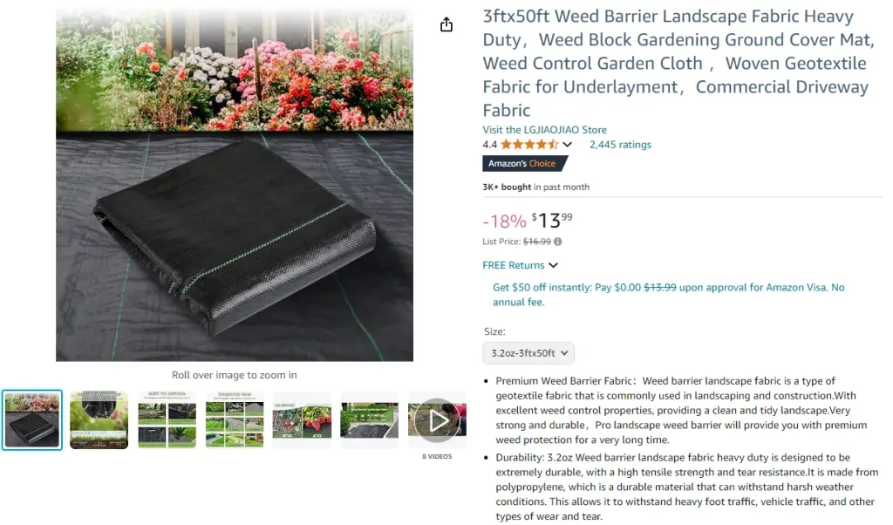Image resolution: width=893 pixels, height=525 pixels.
Task: Select the fourth thumbnail with lawn scenes
Action: coord(235,420)
